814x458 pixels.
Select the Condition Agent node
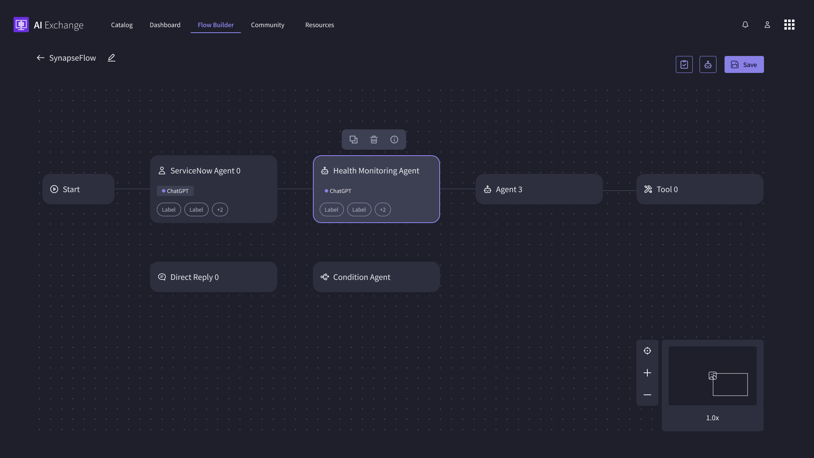tap(376, 277)
